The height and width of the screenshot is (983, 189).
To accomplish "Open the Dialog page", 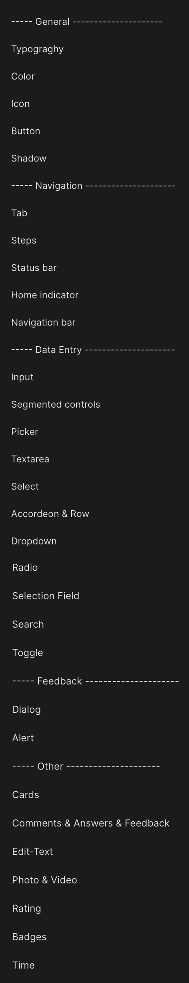I will pyautogui.click(x=26, y=709).
